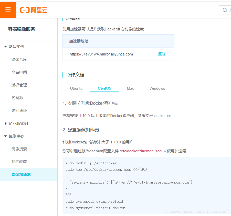Click the search magnifier icon
231x216 pixels.
[224, 10]
